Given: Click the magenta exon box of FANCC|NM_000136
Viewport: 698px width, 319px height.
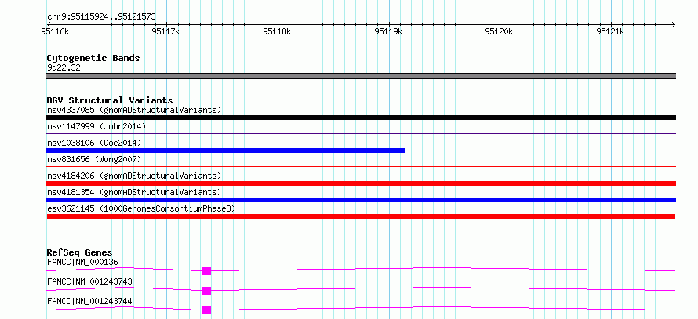Looking at the screenshot, I should point(206,271).
